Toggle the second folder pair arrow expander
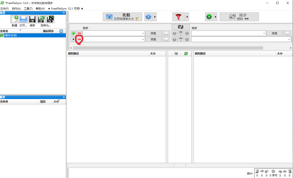 pyautogui.click(x=73, y=39)
